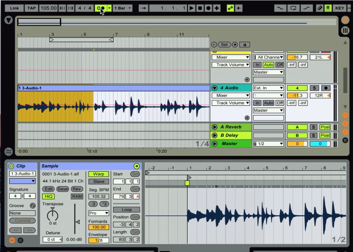The height and width of the screenshot is (252, 353).
Task: Select the 1 3-Audio-1 clip title bar
Action: pyautogui.click(x=114, y=88)
